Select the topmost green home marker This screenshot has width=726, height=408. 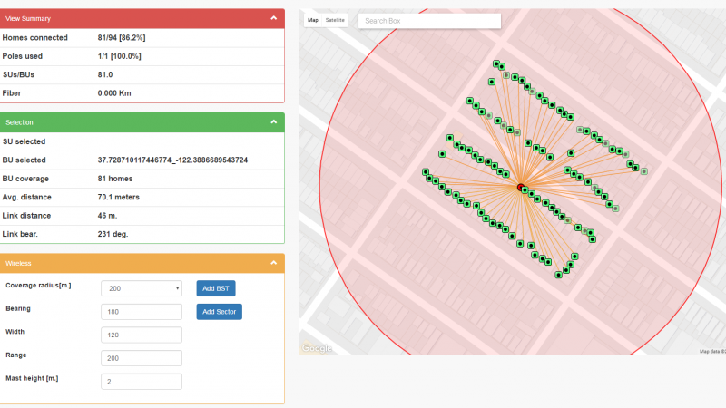click(x=496, y=64)
